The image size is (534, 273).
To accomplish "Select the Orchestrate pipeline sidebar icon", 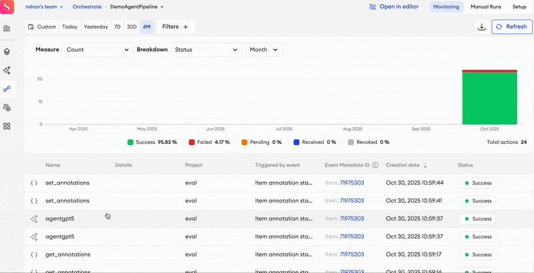I will pyautogui.click(x=7, y=89).
